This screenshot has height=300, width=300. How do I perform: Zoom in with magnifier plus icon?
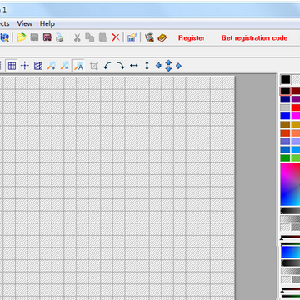click(x=52, y=66)
